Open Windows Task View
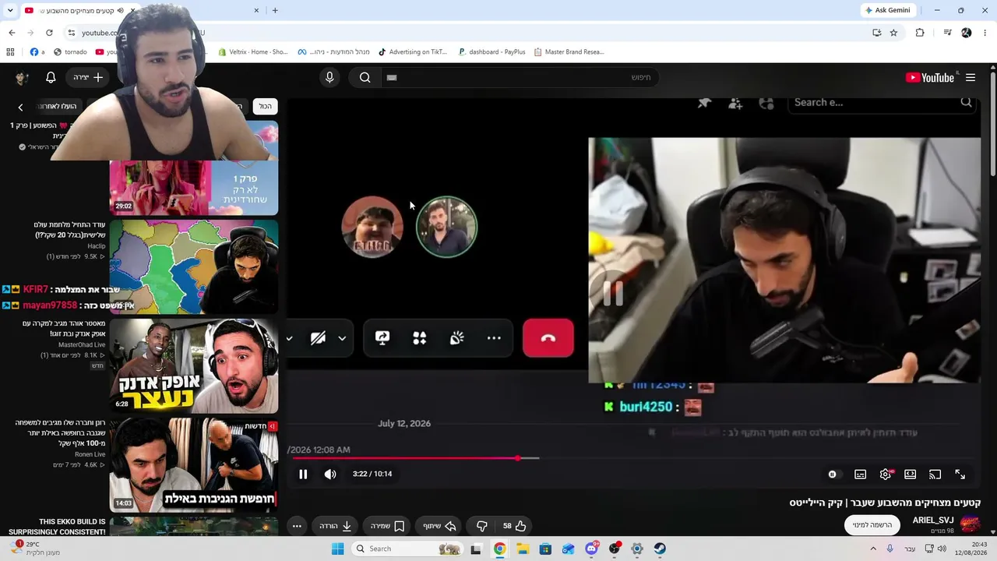Image resolution: width=997 pixels, height=561 pixels. (476, 549)
